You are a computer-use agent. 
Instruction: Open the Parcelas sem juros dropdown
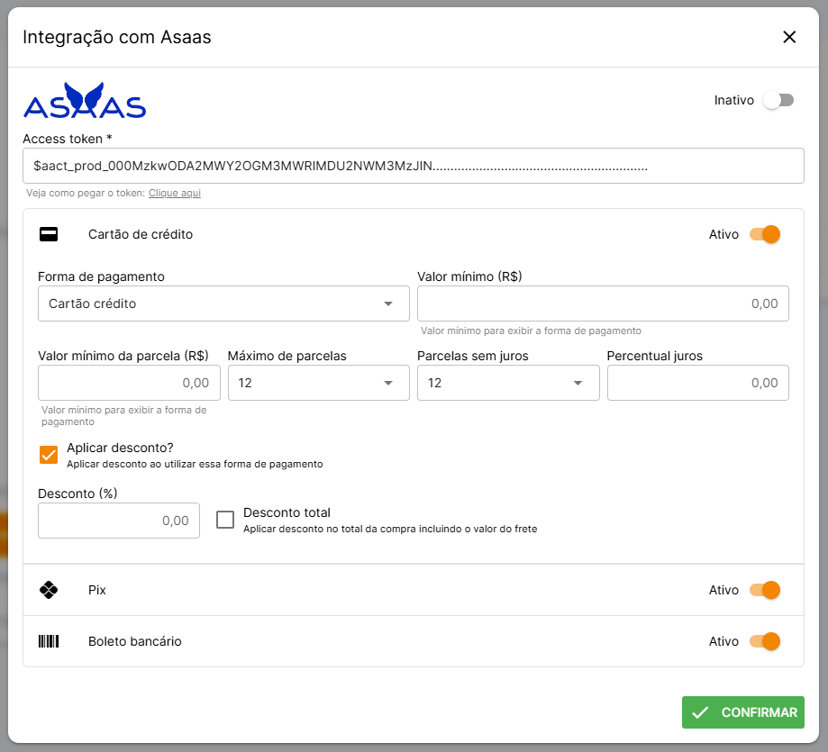507,383
